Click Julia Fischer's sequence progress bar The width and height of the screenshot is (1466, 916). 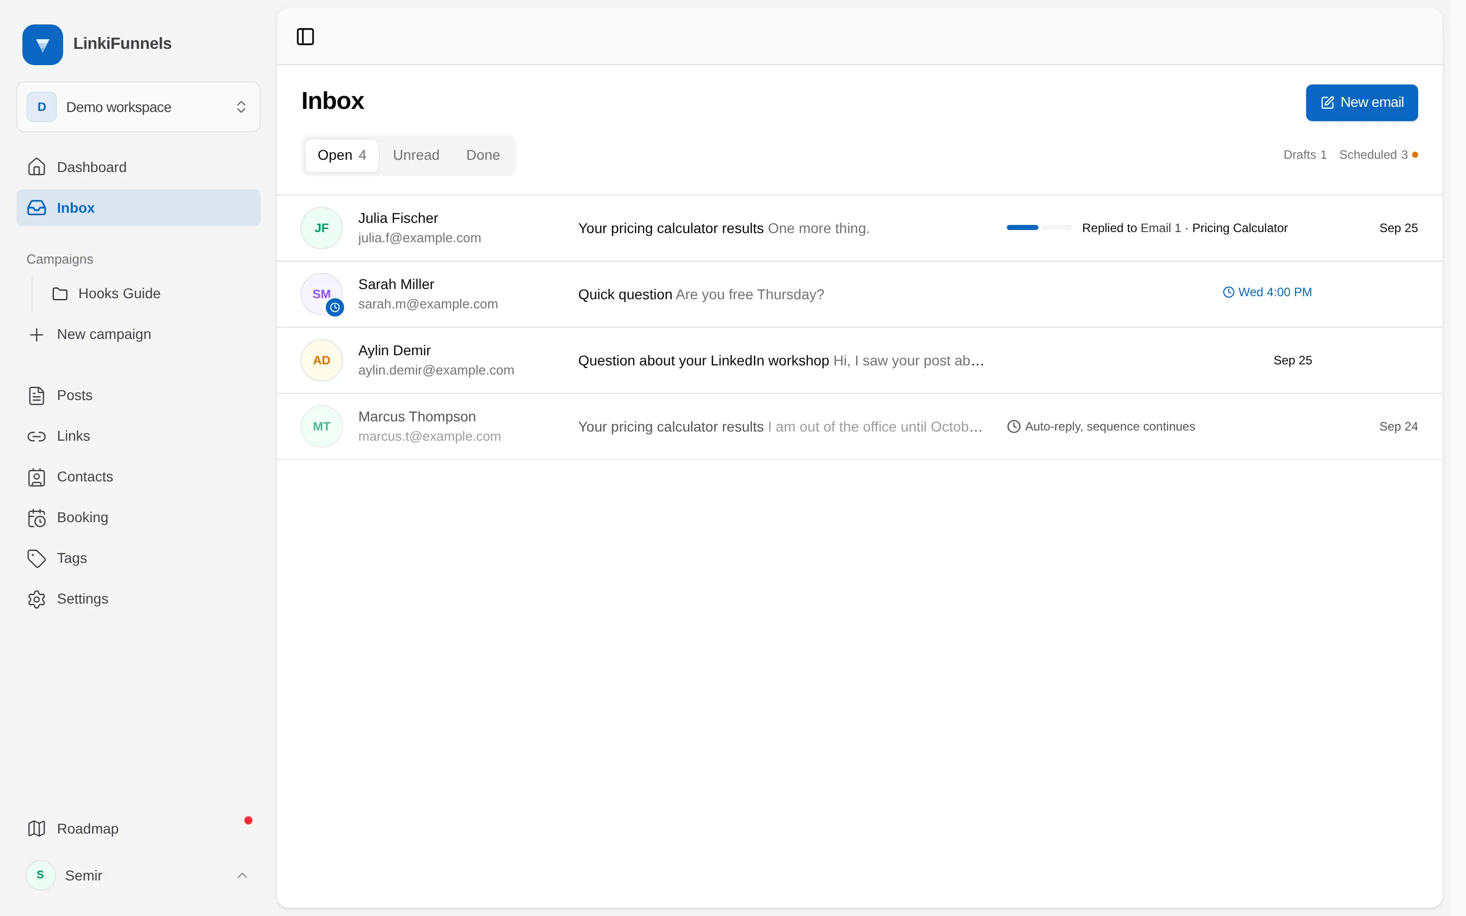[1039, 228]
